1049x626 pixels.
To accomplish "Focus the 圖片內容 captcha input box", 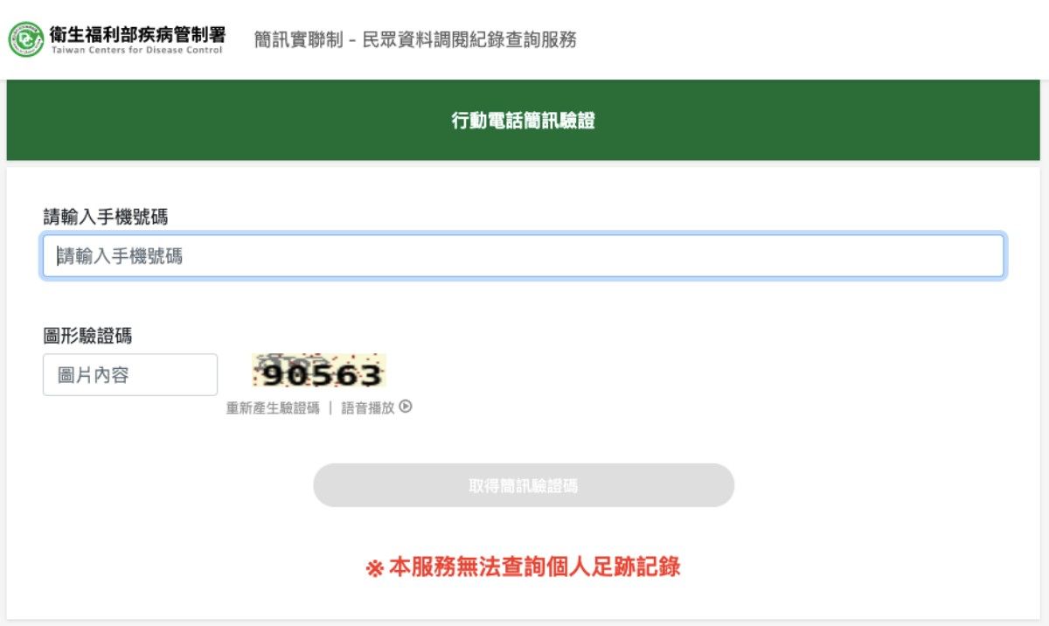I will (130, 375).
